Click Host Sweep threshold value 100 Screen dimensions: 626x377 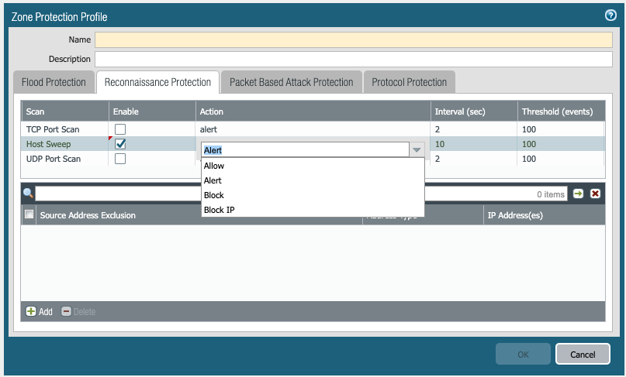[x=529, y=144]
